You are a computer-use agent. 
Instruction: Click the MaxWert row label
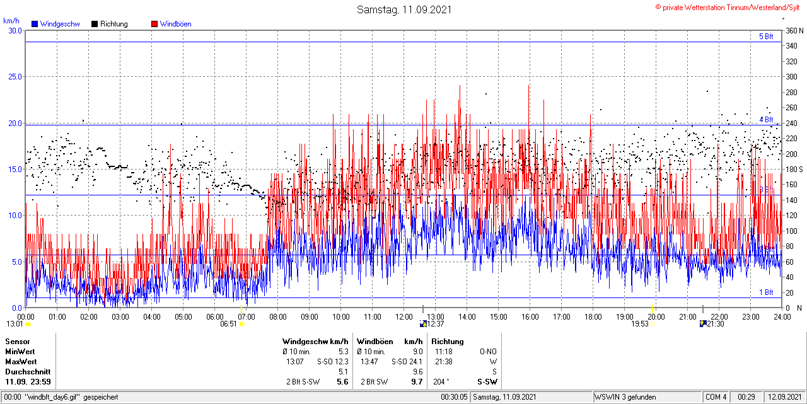coord(21,362)
